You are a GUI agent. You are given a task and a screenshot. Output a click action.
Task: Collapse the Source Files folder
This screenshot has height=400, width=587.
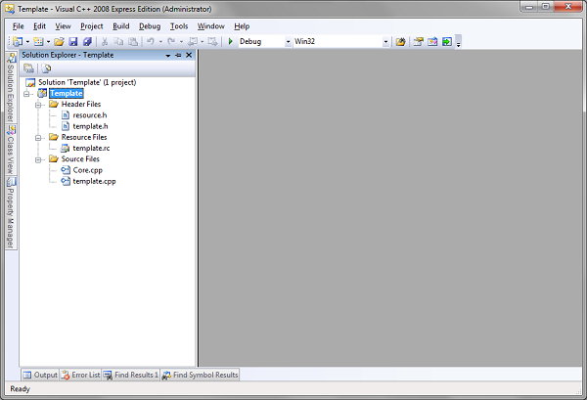click(38, 159)
